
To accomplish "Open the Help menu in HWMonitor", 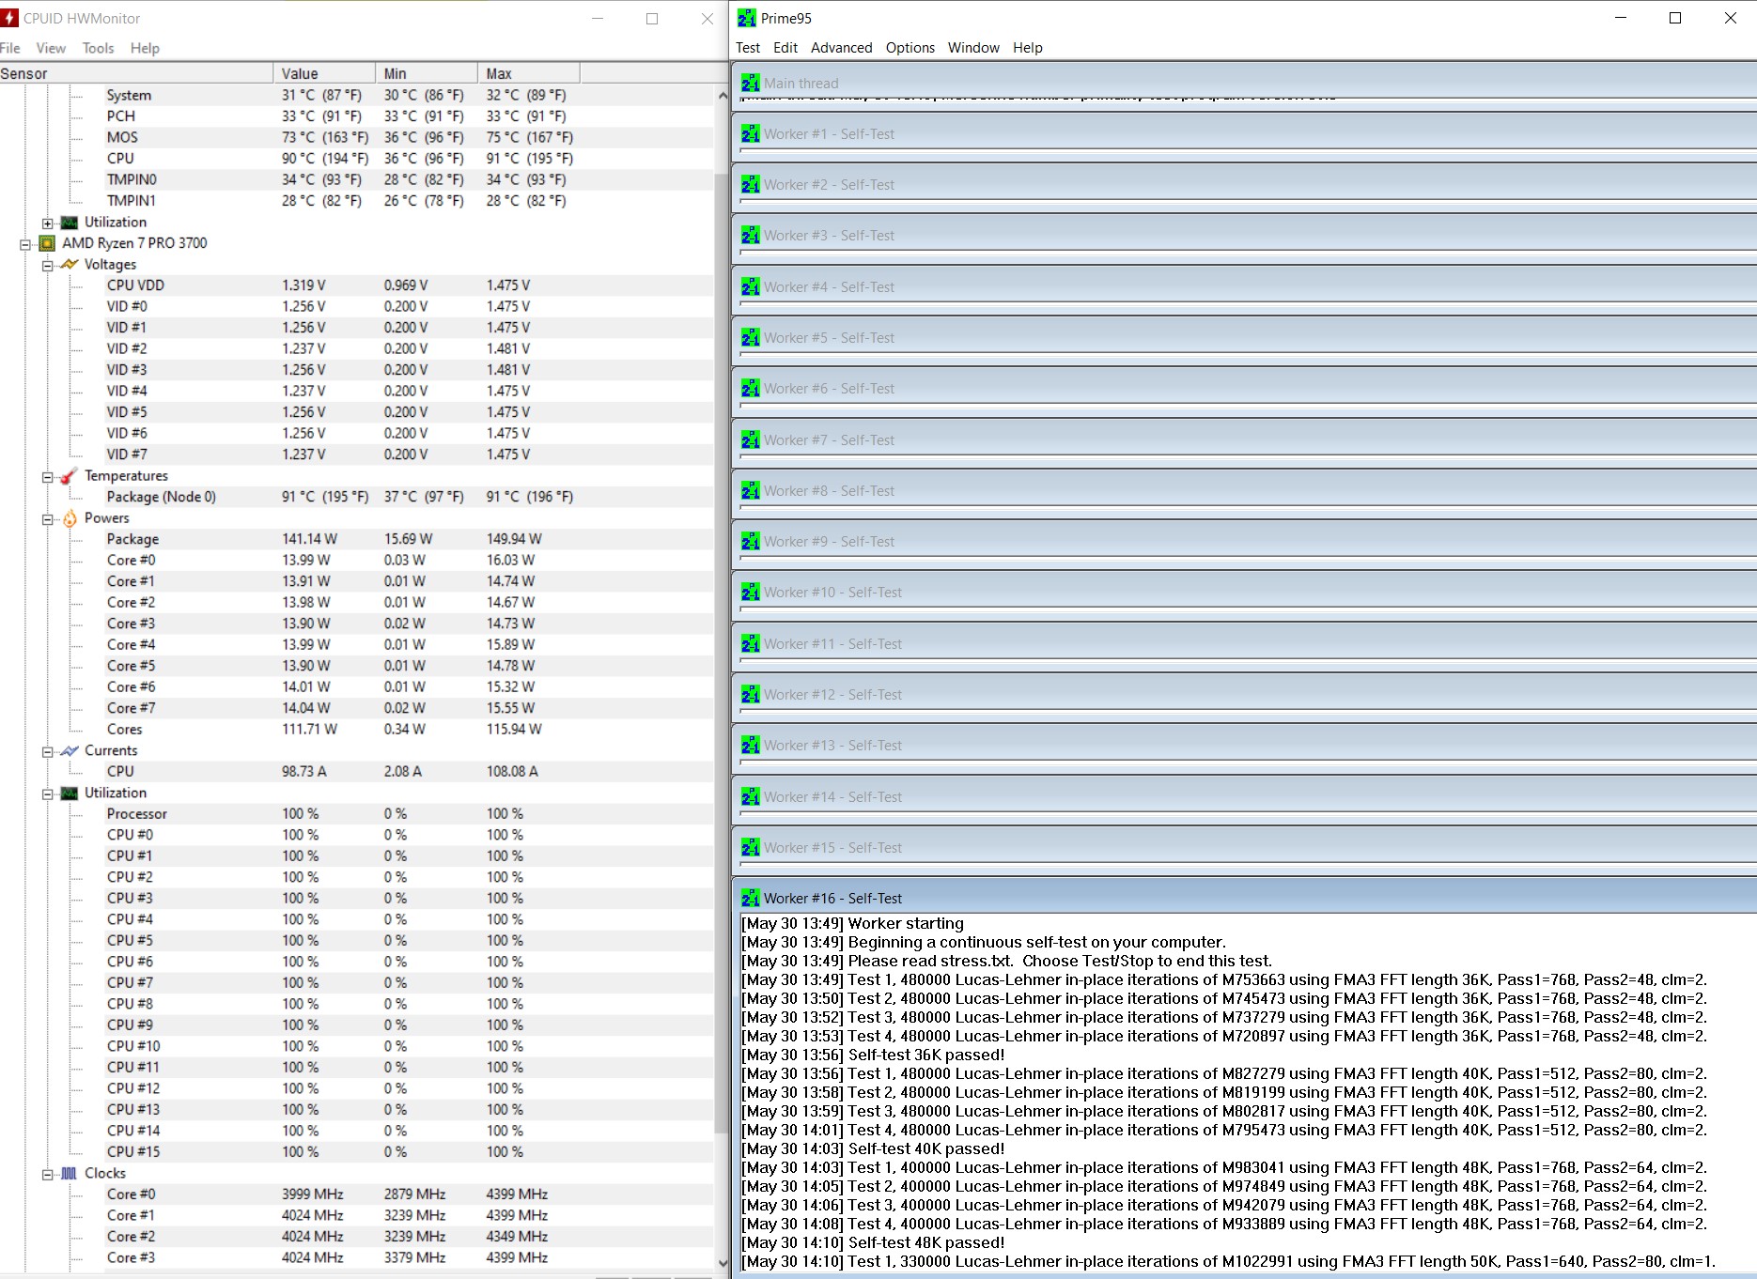I will (x=145, y=48).
